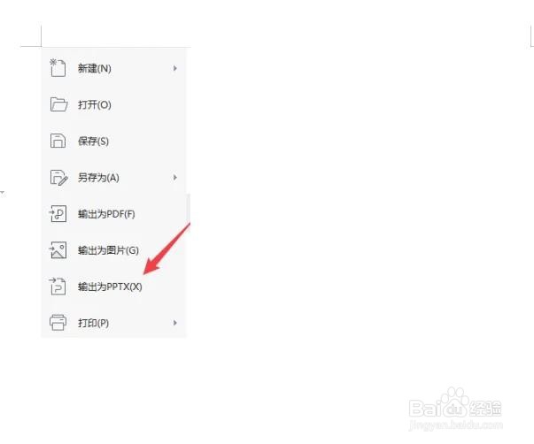The height and width of the screenshot is (444, 534).
Task: Select the 打印(P) menu entry
Action: click(x=113, y=323)
